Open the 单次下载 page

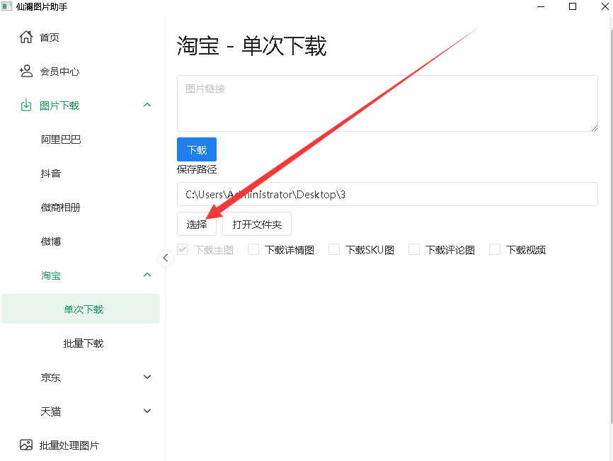[x=81, y=309]
